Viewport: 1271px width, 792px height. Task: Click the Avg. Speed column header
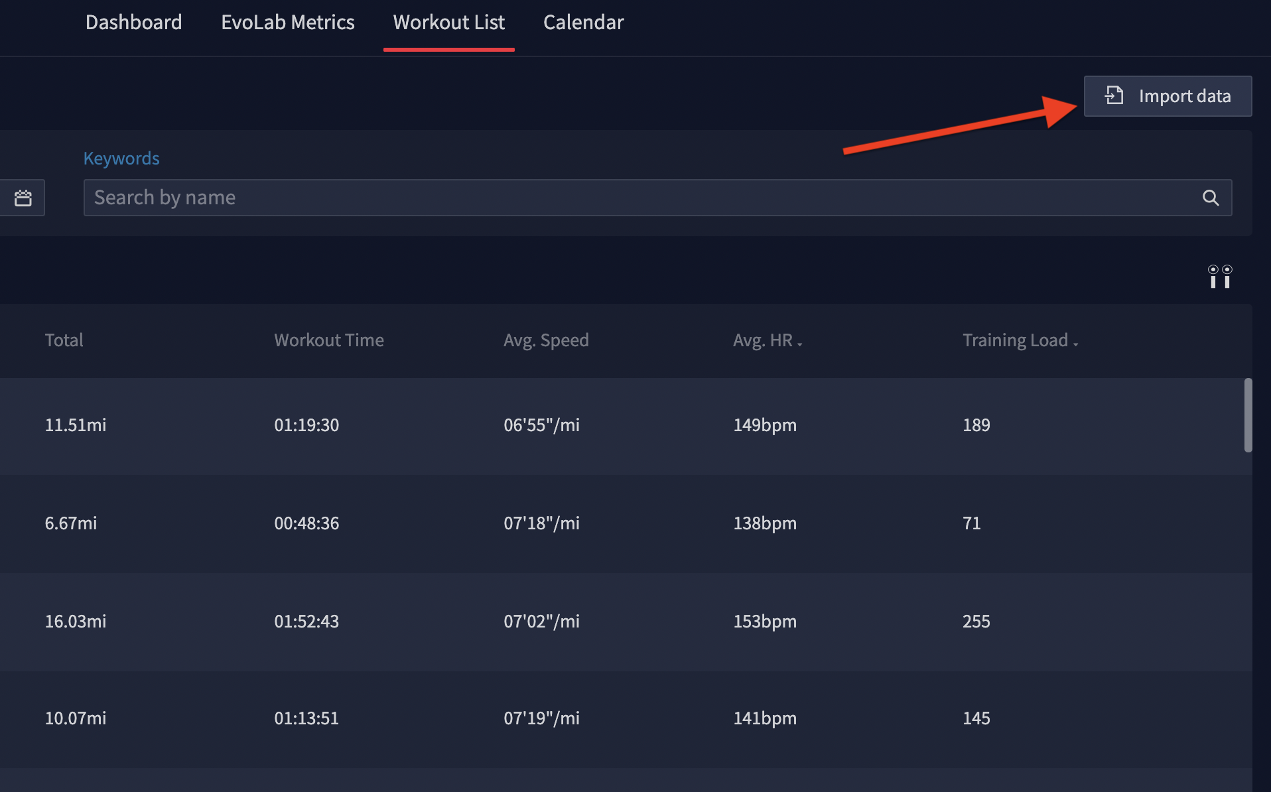click(545, 340)
